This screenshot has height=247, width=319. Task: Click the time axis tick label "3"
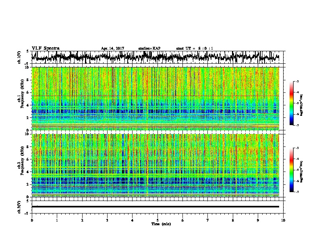(x=107, y=220)
